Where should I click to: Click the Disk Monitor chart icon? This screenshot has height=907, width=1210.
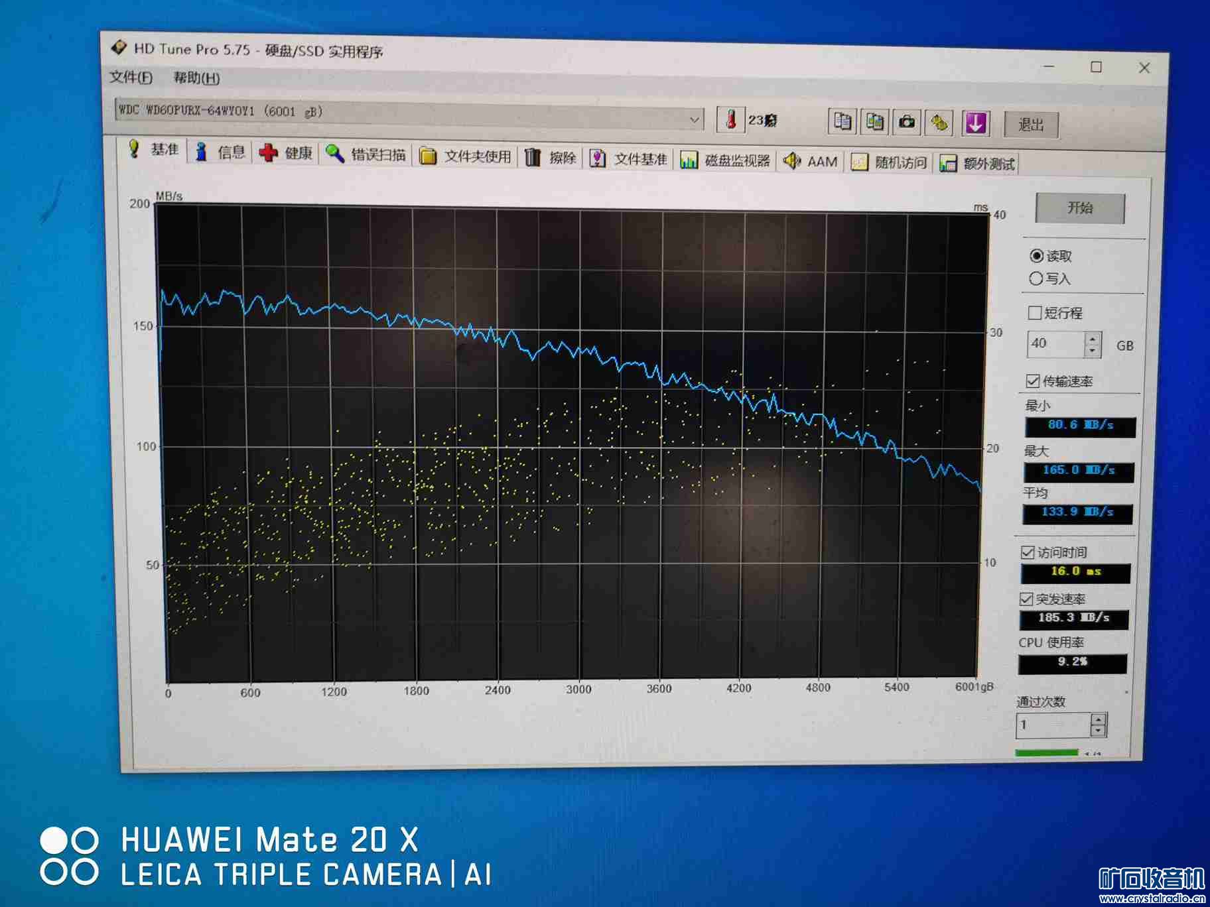coord(689,160)
